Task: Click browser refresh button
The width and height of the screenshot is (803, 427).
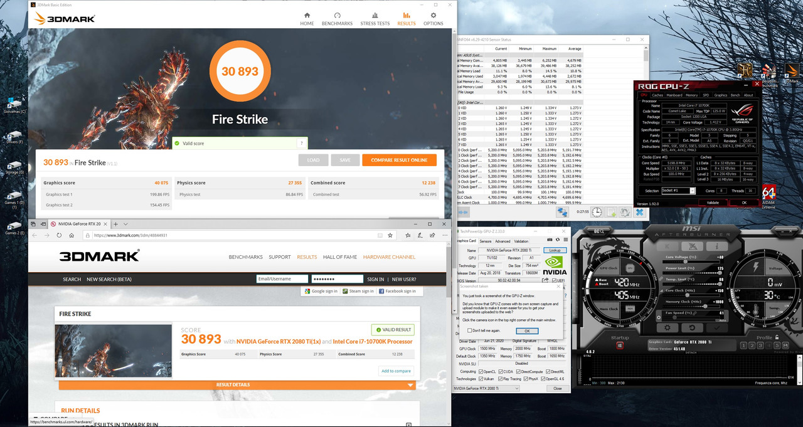Action: [x=59, y=235]
